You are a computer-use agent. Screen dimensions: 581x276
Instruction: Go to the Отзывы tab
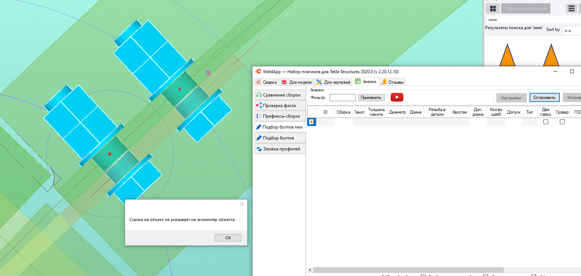coord(392,82)
